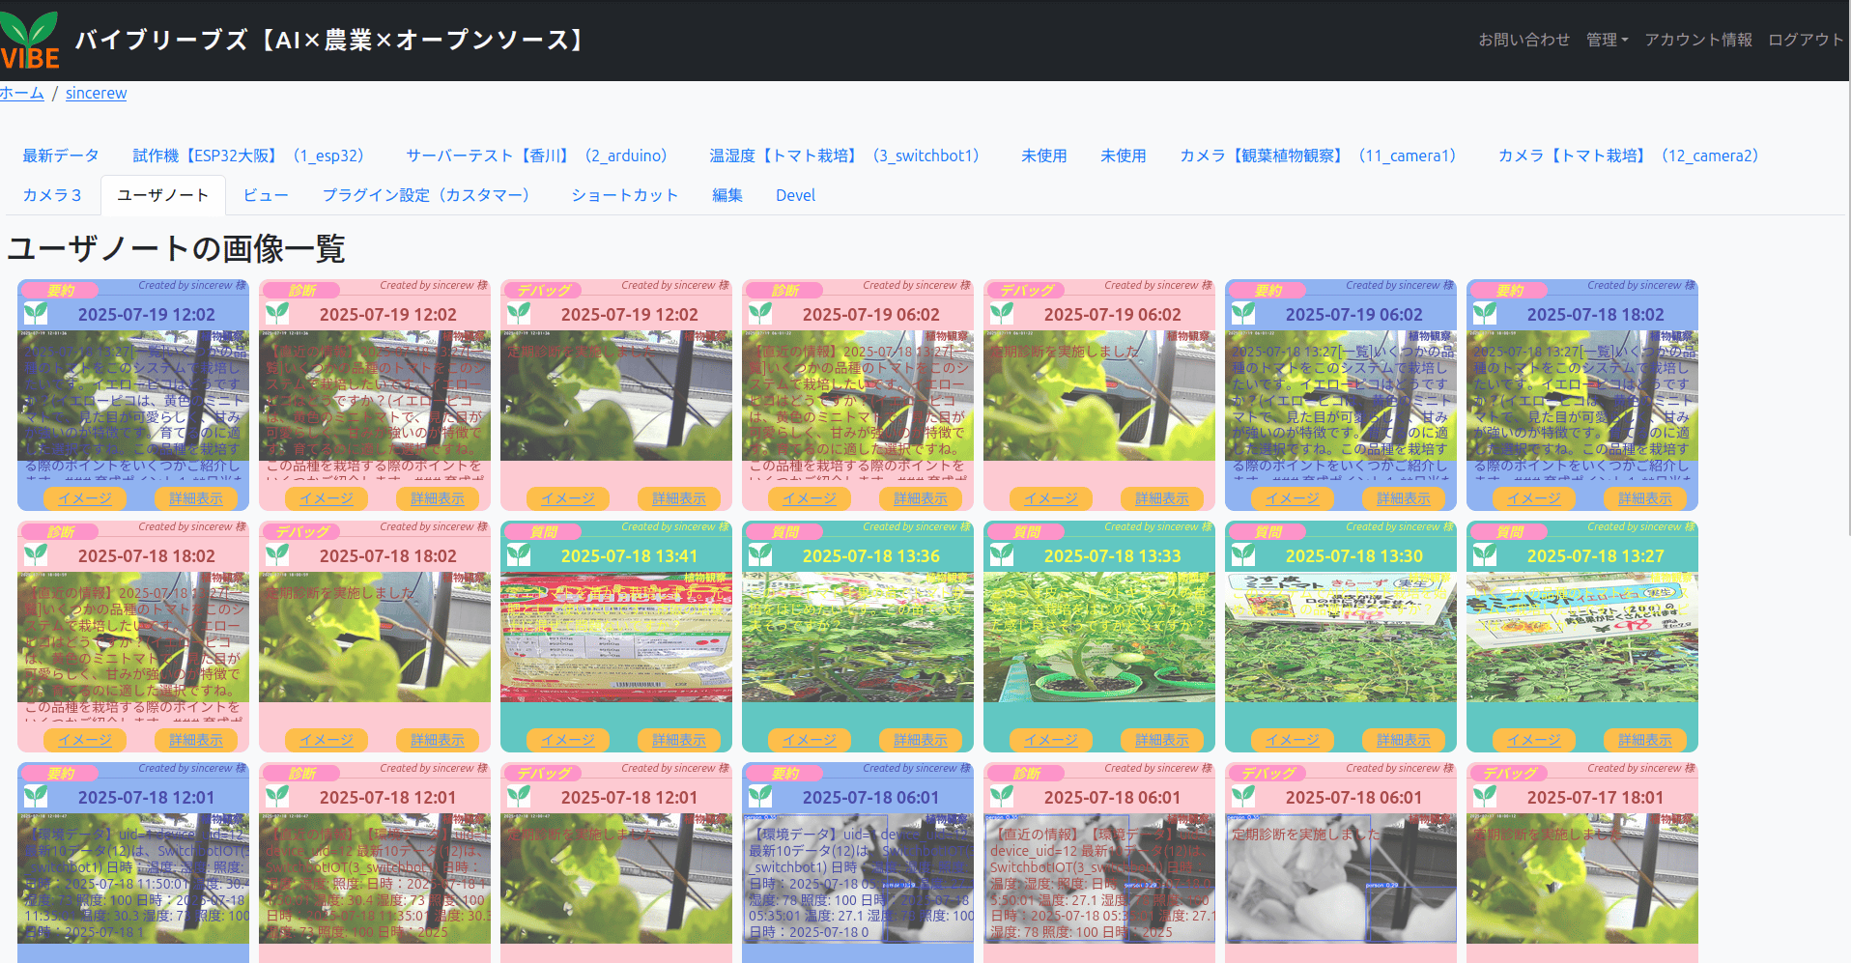Viewport: 1851px width, 963px height.
Task: Click the sincerew breadcrumb link
Action: point(96,93)
